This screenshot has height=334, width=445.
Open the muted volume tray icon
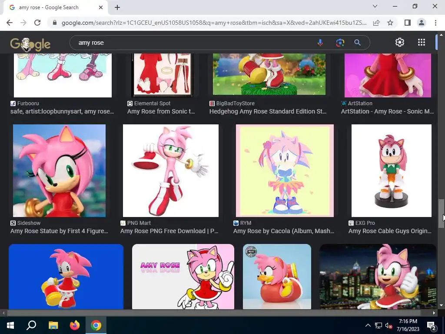(389, 325)
